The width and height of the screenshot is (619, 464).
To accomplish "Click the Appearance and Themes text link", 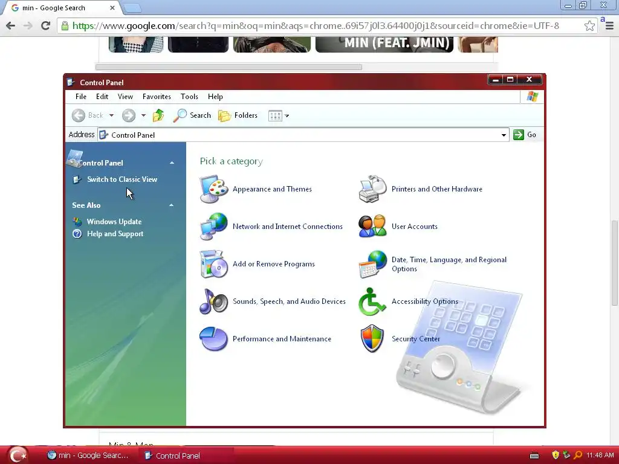I will click(x=272, y=189).
